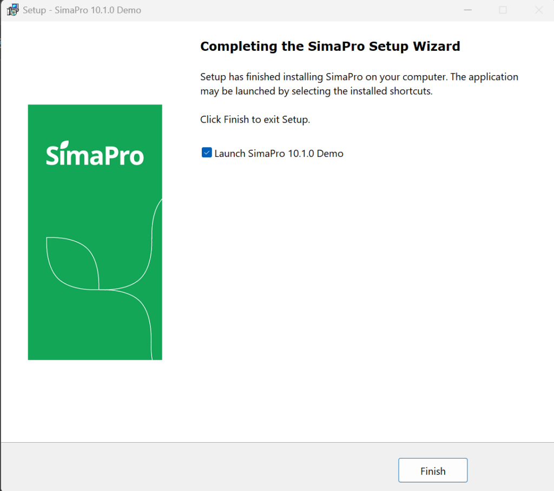
Task: Click the "Launch SimaPro 10.1.0 Demo" label text
Action: 279,154
